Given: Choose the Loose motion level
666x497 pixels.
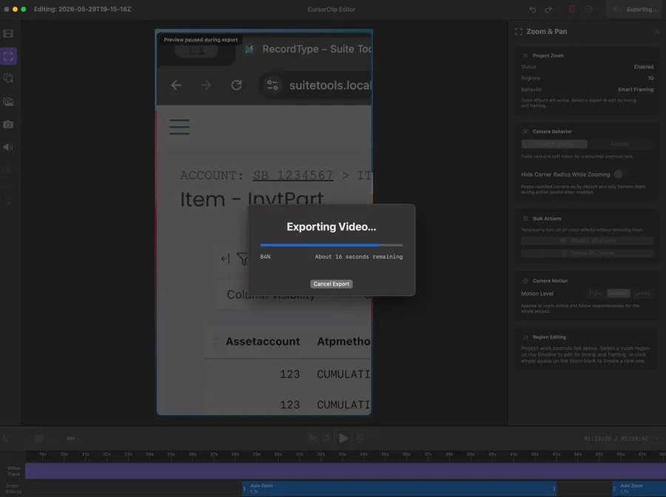Looking at the screenshot, I should coord(642,294).
